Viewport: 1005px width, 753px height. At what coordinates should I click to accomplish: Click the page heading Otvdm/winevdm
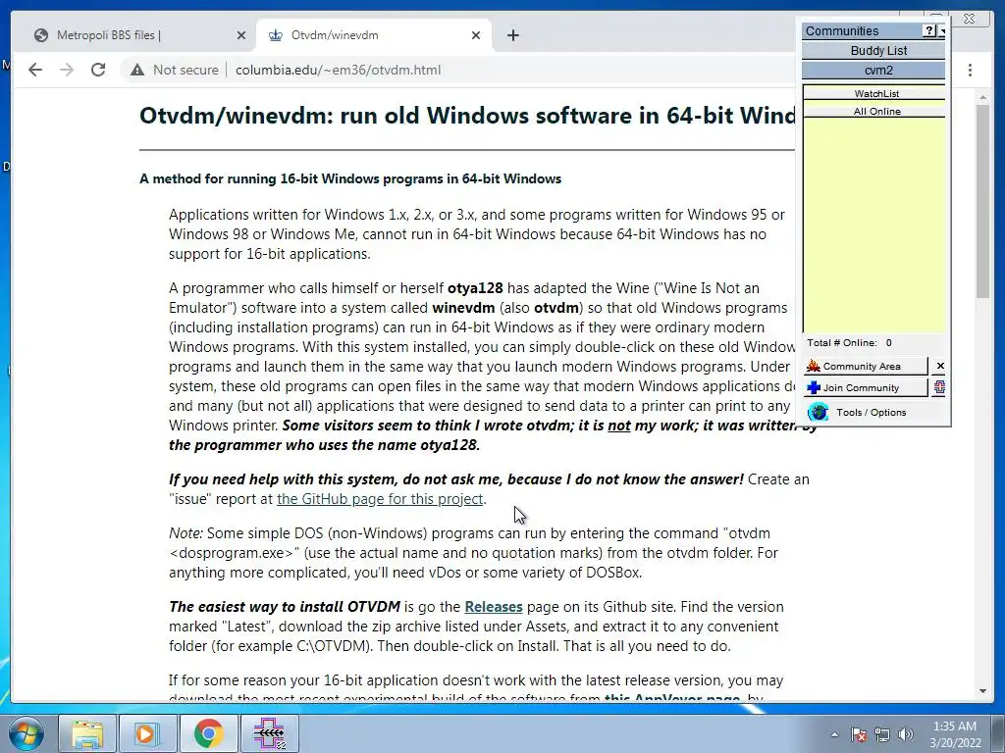tap(468, 116)
